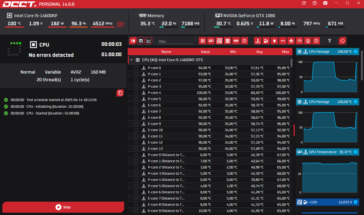
Task: Select the fan sensors icon
Action: 291,41
